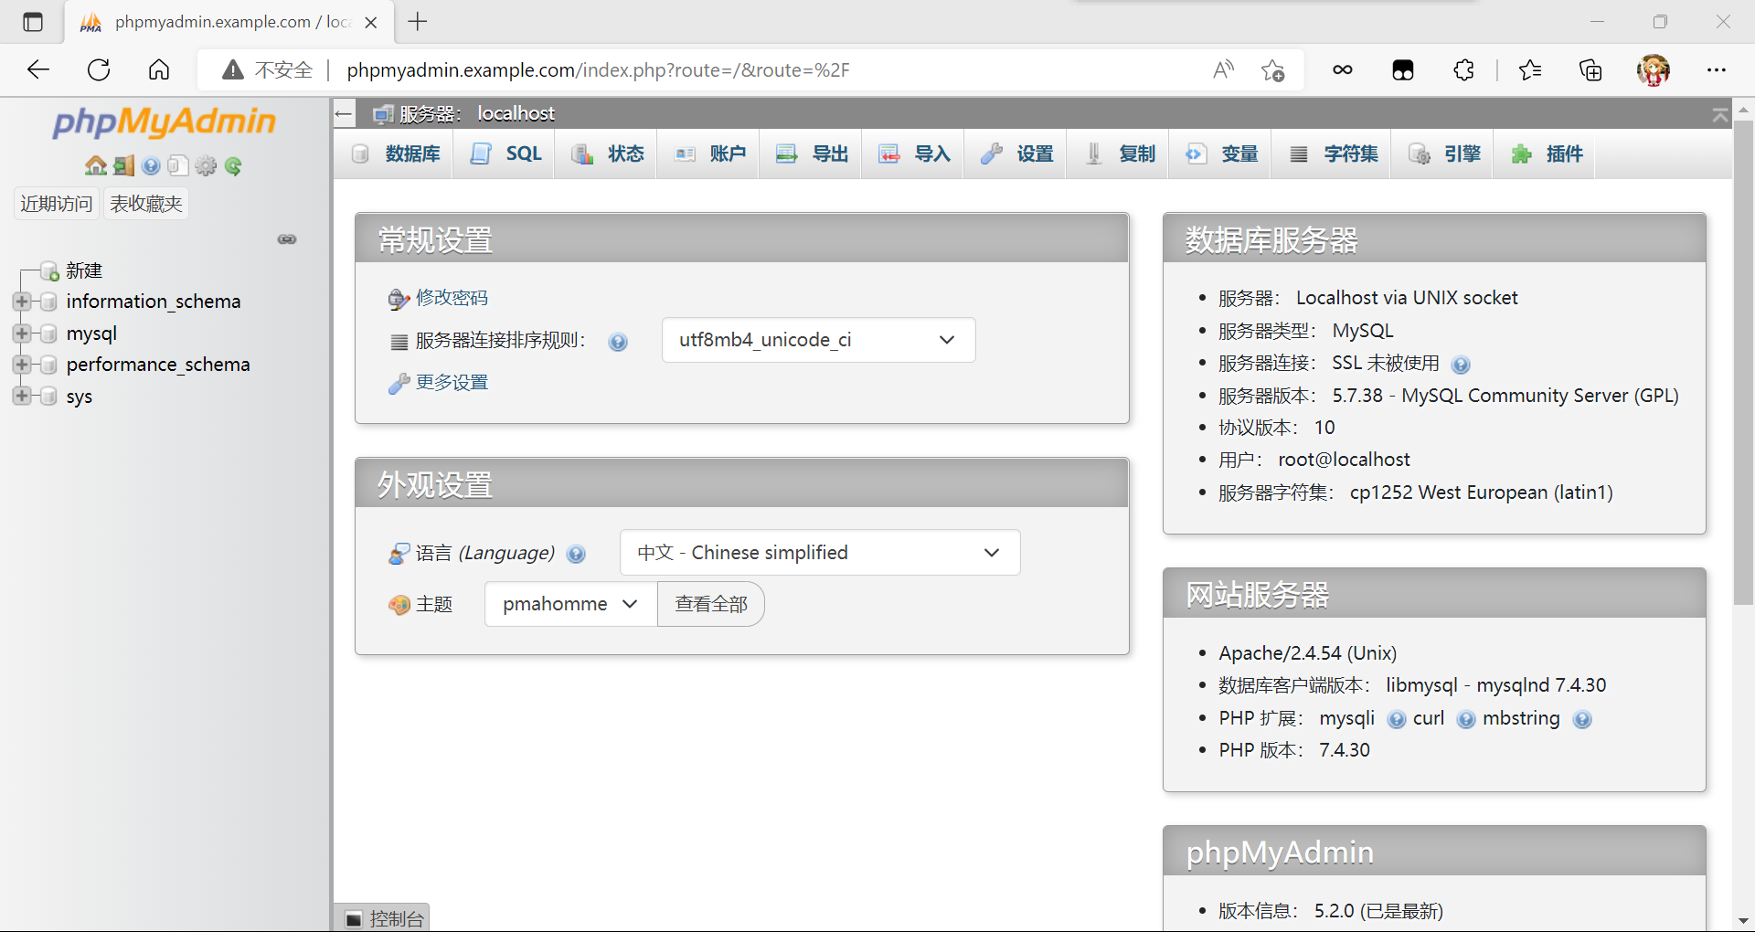The height and width of the screenshot is (932, 1755).
Task: Click help icon next to collation label
Action: 618,342
